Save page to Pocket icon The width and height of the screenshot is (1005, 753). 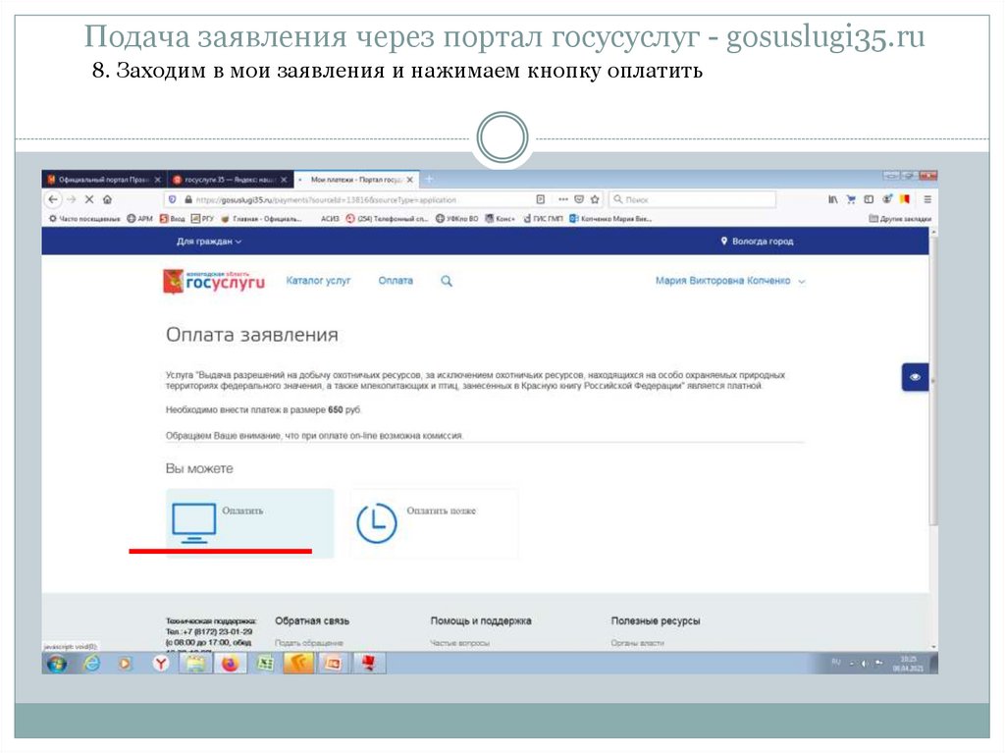pyautogui.click(x=579, y=199)
